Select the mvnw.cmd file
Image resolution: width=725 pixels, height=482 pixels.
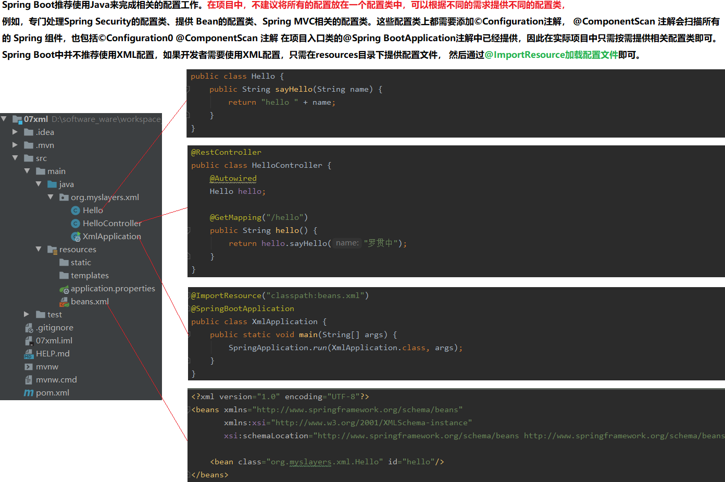56,380
